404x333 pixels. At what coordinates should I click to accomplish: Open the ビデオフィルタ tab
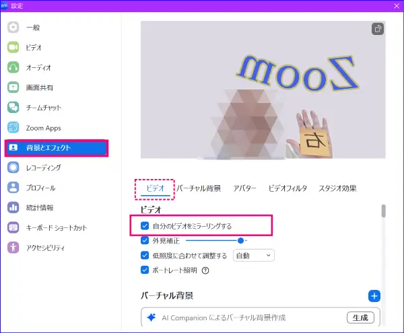tap(288, 188)
